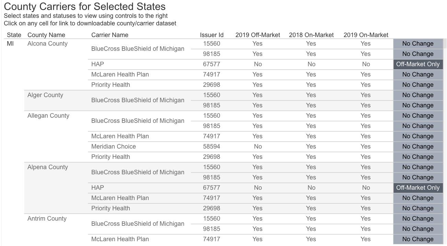This screenshot has width=447, height=246.
Task: Click BlueCross BlueShield of Michigan in Alger County
Action: [x=138, y=100]
